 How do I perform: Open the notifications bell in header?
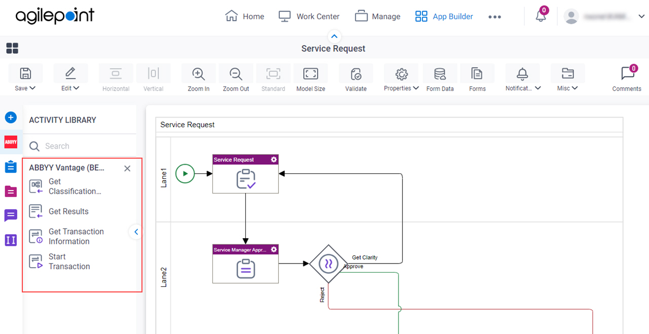pos(541,16)
